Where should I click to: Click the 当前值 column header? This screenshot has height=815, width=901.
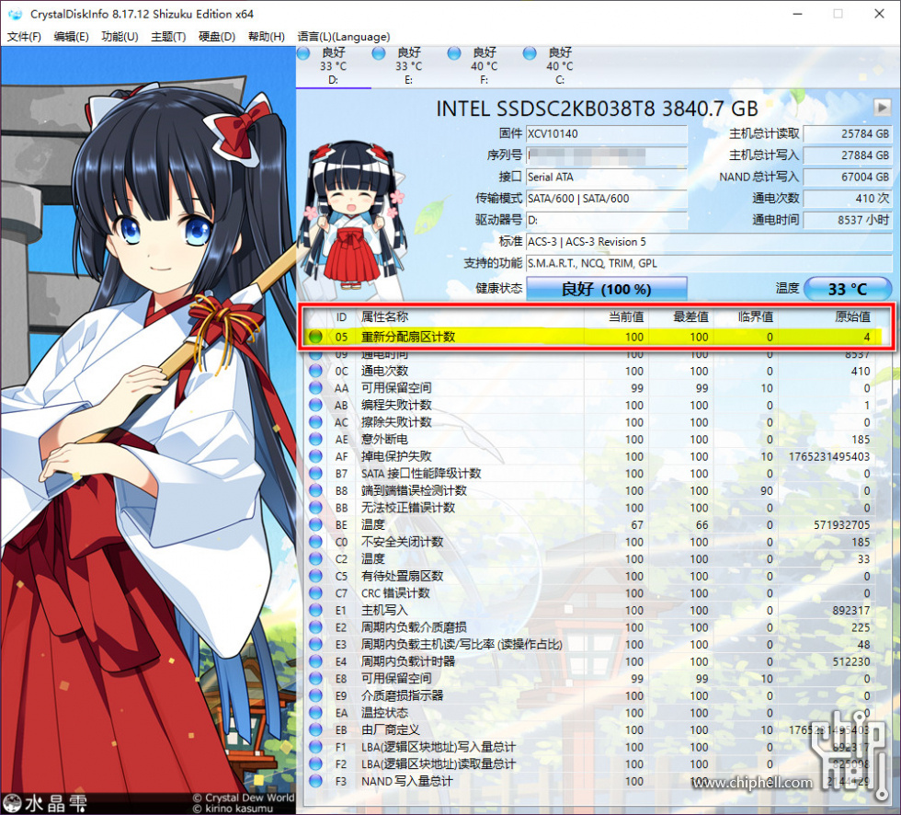(x=626, y=316)
